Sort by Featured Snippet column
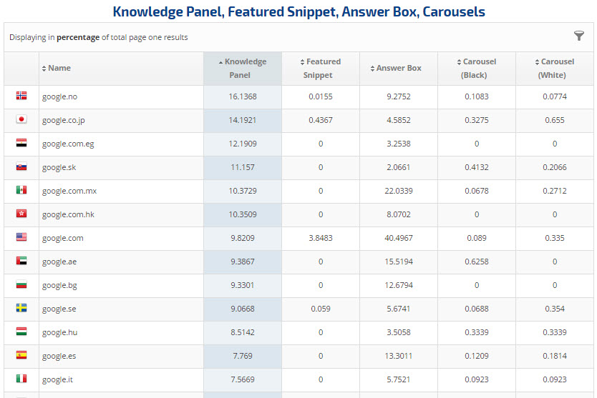597x398 pixels. click(x=320, y=69)
